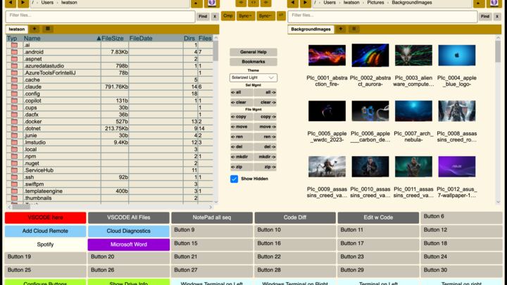Viewport: 507px width, 285px height.
Task: Click the '<- move' button
Action: pos(242,127)
